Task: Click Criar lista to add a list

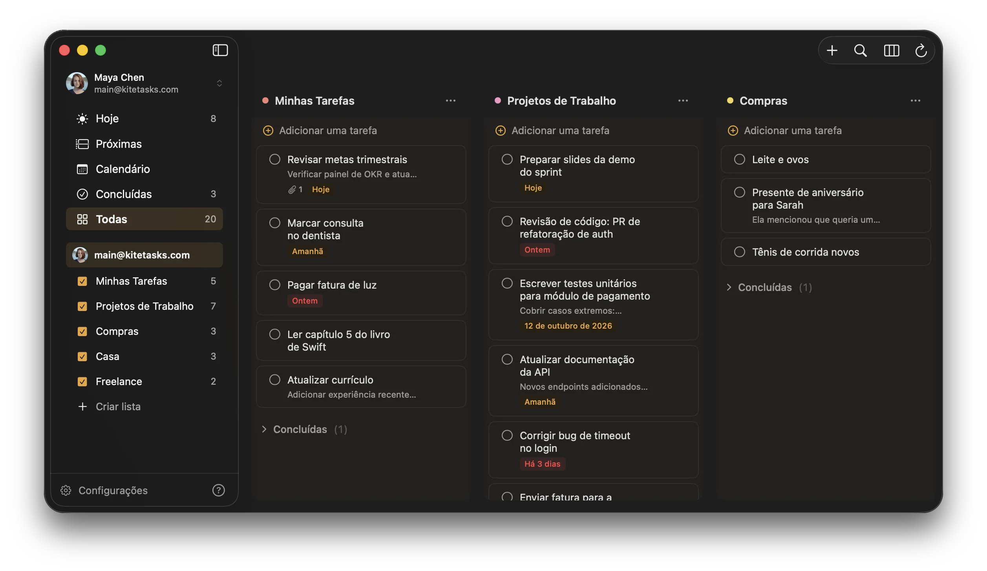Action: [x=109, y=407]
